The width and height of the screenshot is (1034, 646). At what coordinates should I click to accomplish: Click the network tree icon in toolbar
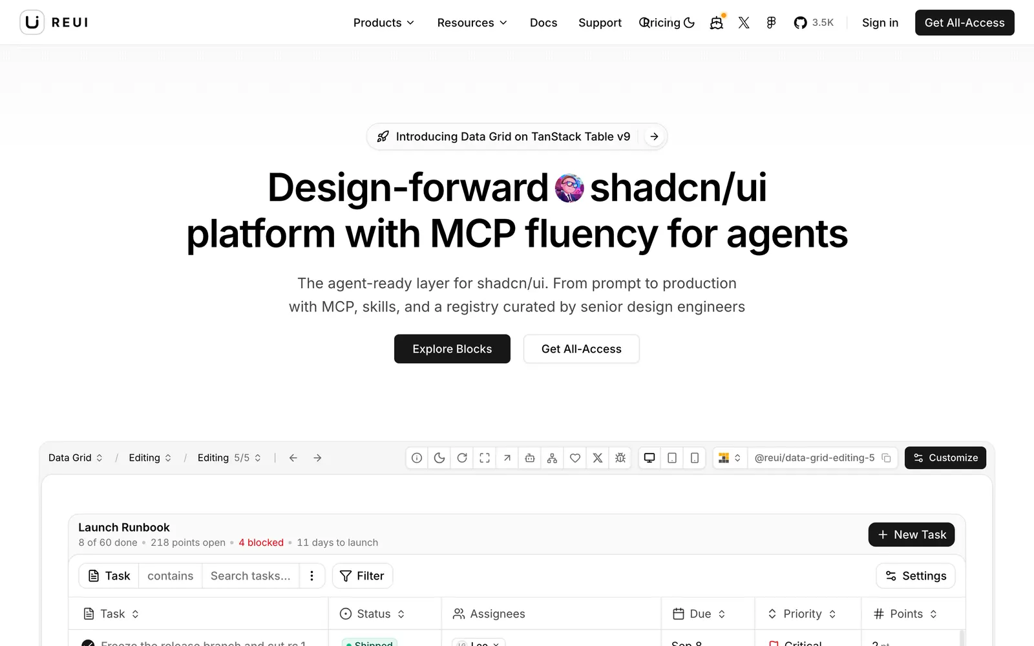pos(552,458)
